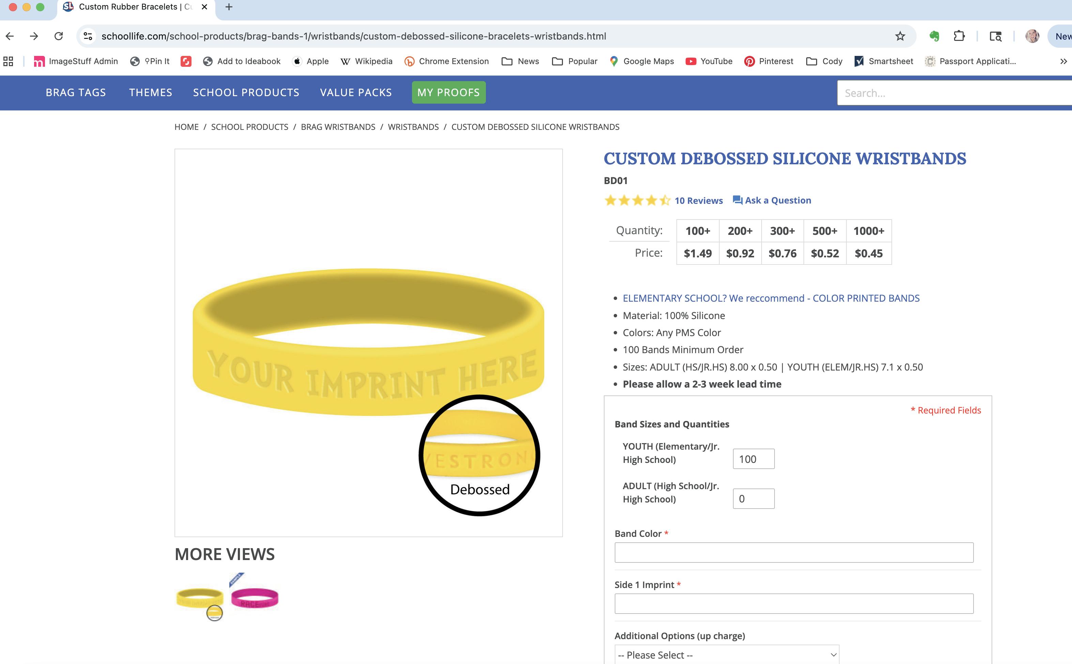This screenshot has width=1072, height=664.
Task: Click into the Band Color field
Action: pos(794,552)
